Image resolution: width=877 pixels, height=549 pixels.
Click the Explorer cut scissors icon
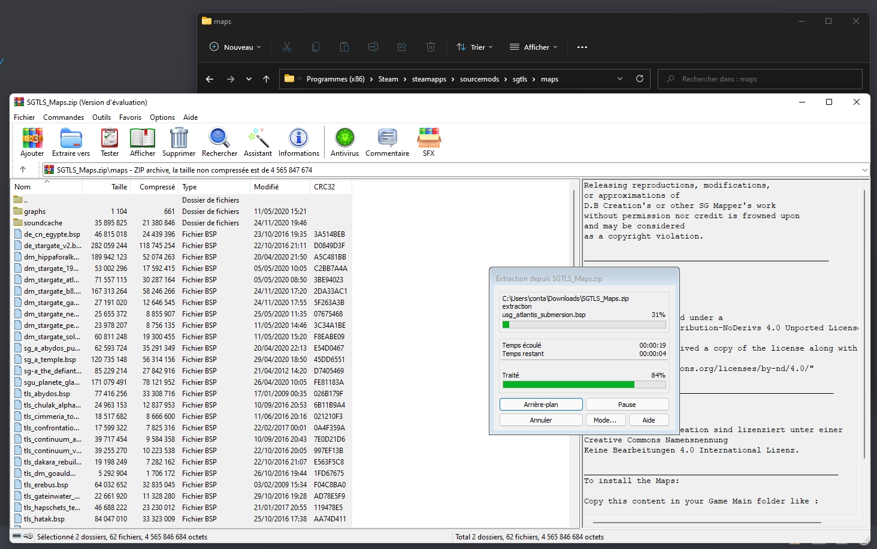point(287,47)
